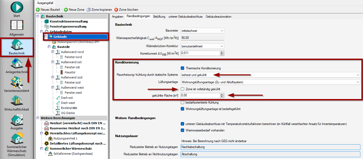363x159 pixels.
Task: Open Sommerlicher Wärmeschutz (Simulation) icon
Action: pos(17,139)
